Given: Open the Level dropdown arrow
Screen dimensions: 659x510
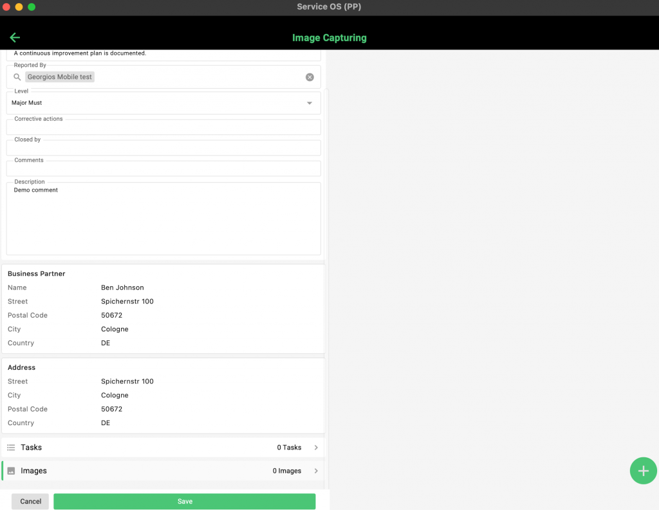Looking at the screenshot, I should [x=310, y=103].
